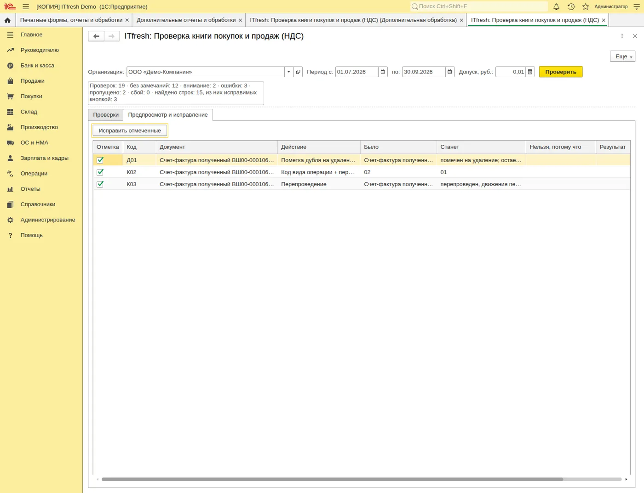Viewport: 644px width, 493px height.
Task: Open the Зарплата и кадры section
Action: 44,158
